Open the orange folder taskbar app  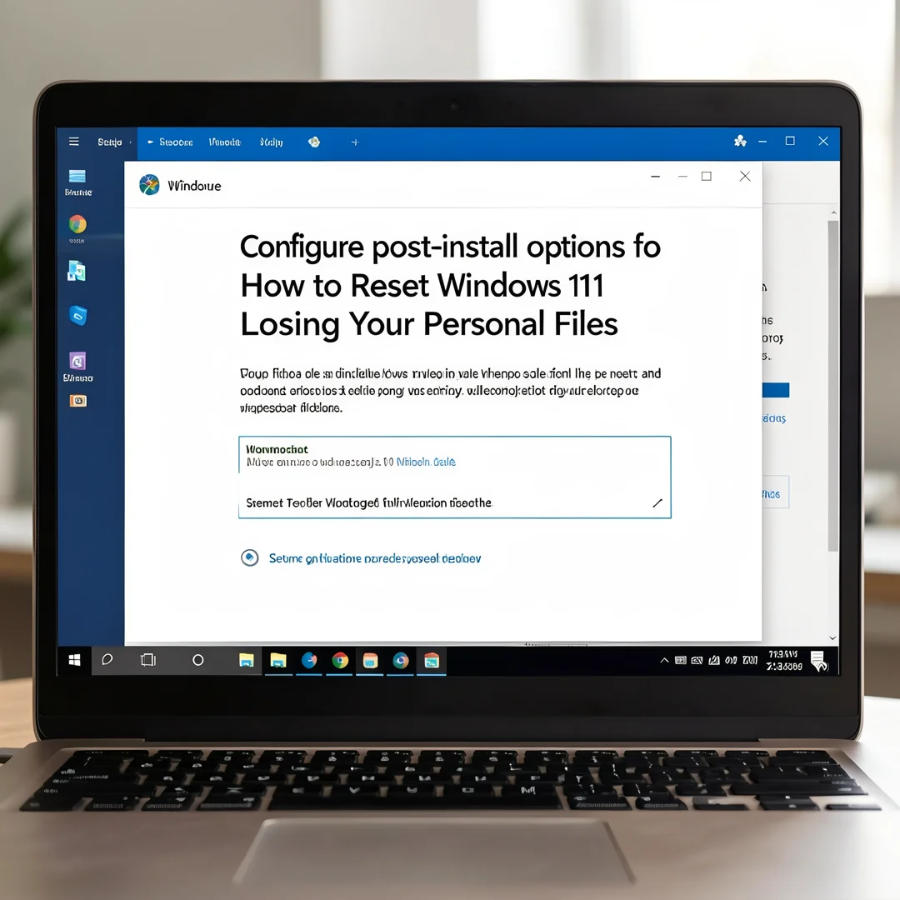point(370,661)
